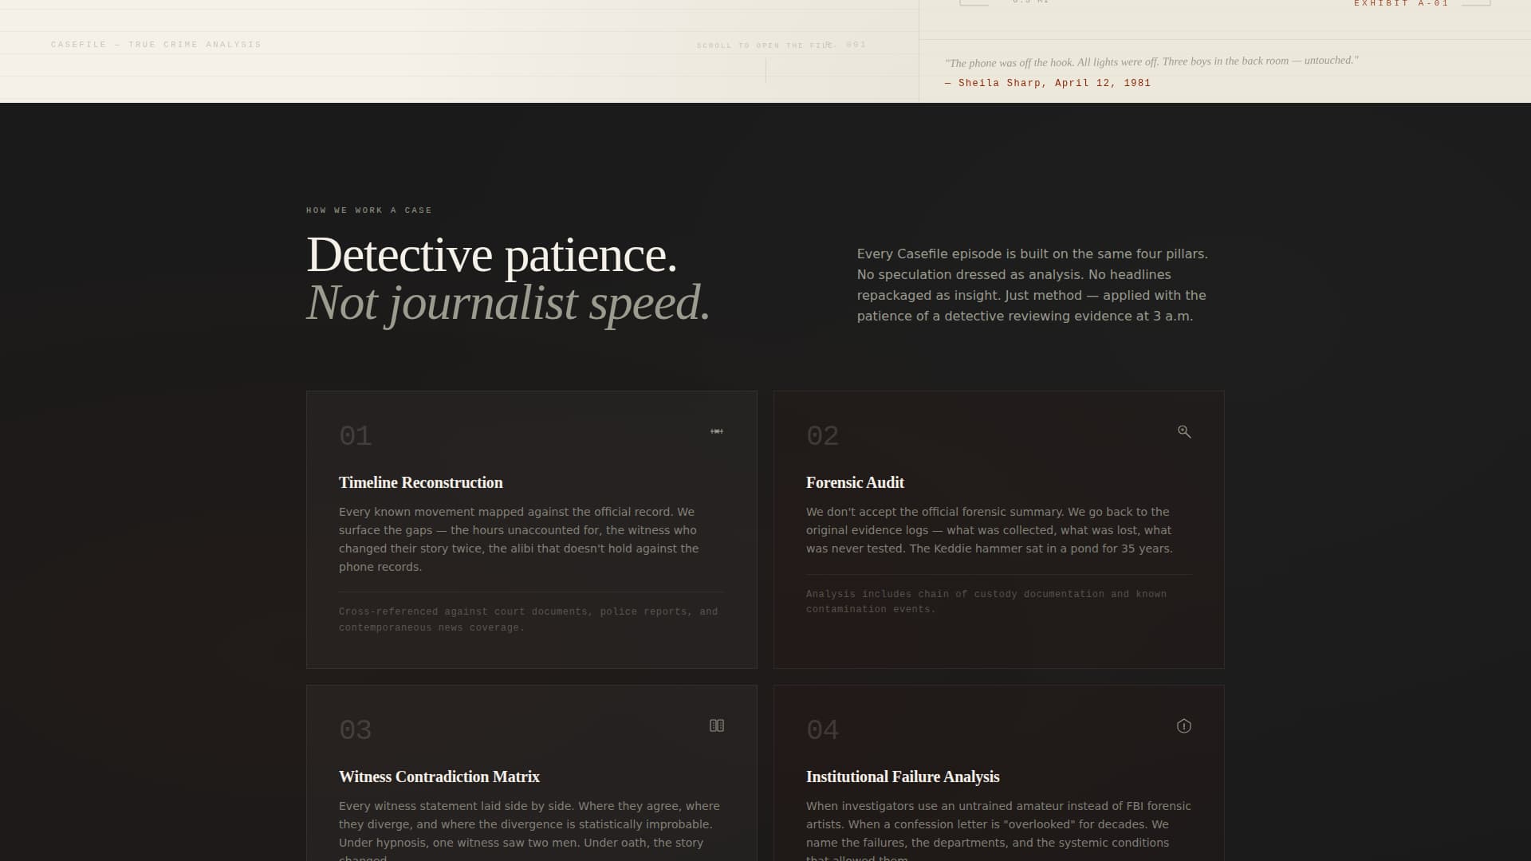1531x861 pixels.
Task: Select Witness Contradiction Matrix heading
Action: coord(439,776)
